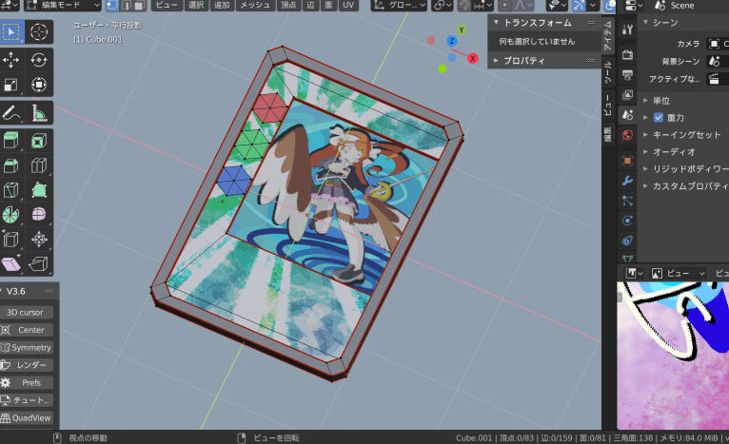This screenshot has width=729, height=444.
Task: Select the Spin tool
Action: coord(11,215)
